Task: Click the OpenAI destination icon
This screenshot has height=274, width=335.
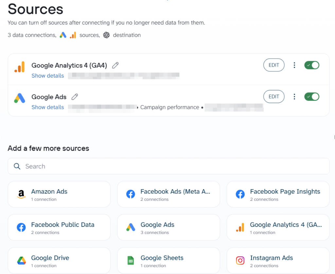Action: coord(106,34)
